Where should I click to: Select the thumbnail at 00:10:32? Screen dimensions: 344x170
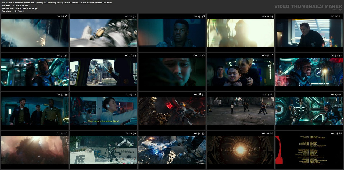[x=103, y=33]
